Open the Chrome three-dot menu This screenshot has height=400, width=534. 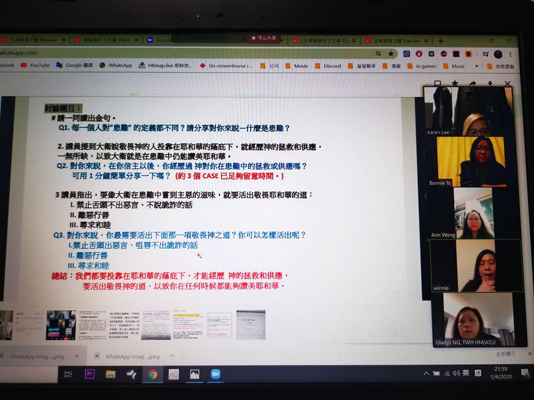click(510, 54)
